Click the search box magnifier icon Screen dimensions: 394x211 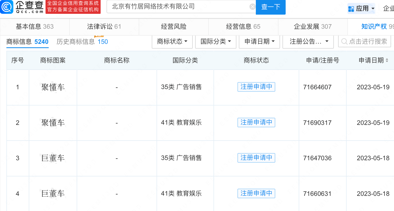point(344,42)
